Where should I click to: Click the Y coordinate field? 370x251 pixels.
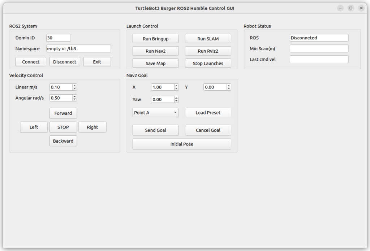[215, 87]
